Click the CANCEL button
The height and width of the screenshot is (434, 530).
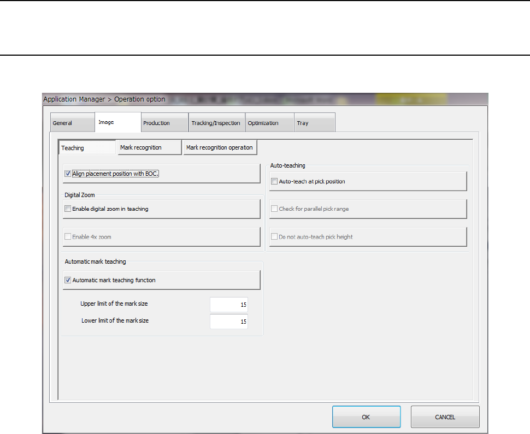click(x=445, y=417)
